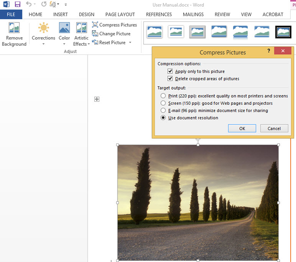Click the table move handle on page

(97, 99)
